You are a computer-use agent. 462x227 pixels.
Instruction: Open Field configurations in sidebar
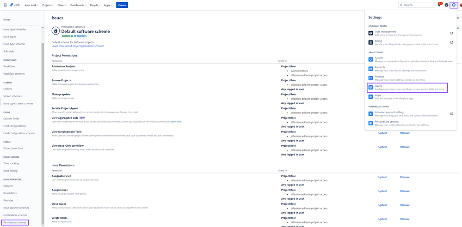pyautogui.click(x=14, y=126)
